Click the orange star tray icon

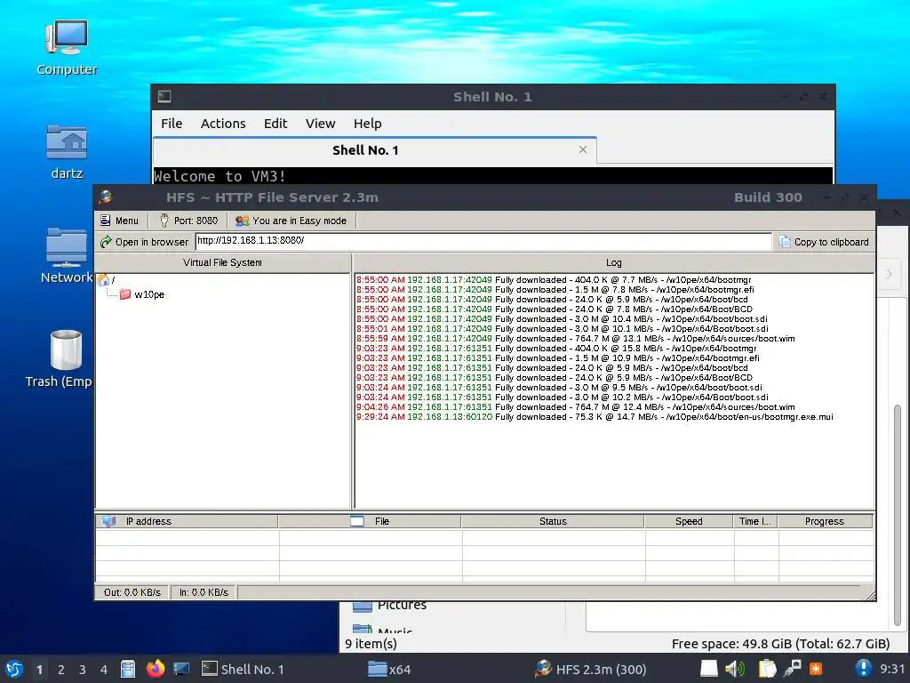tap(816, 669)
